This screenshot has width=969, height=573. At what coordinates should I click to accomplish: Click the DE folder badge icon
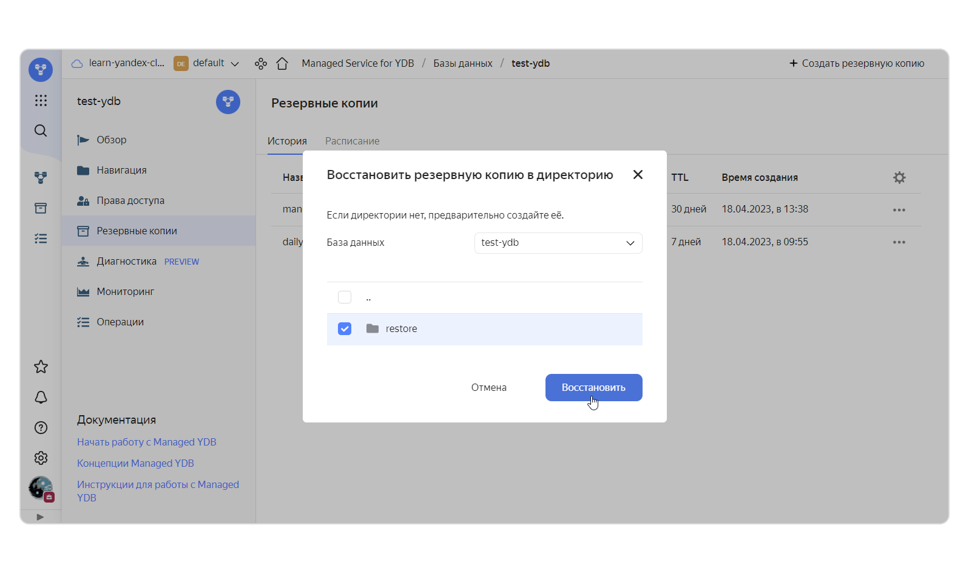tap(181, 63)
